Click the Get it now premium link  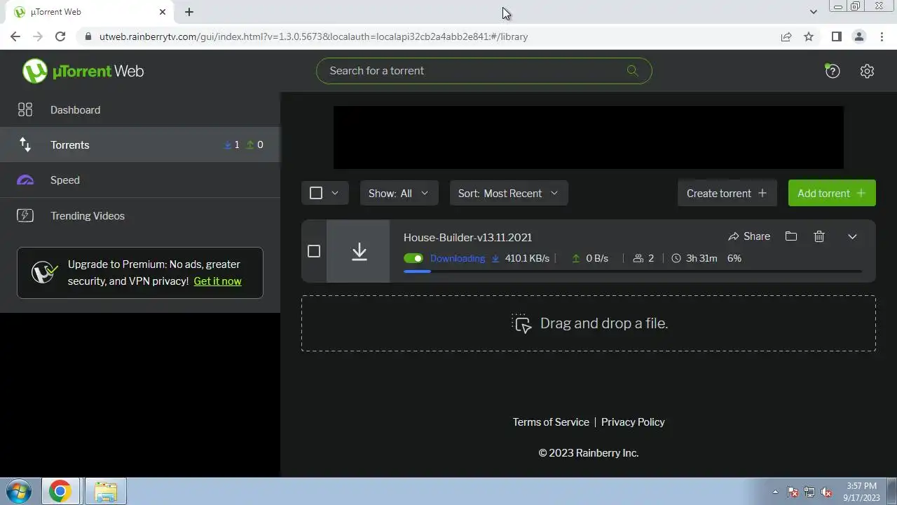click(217, 281)
